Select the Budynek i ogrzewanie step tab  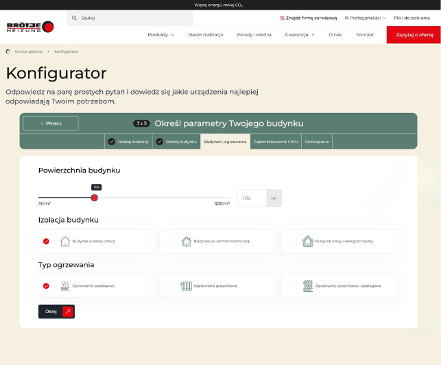[x=225, y=142]
